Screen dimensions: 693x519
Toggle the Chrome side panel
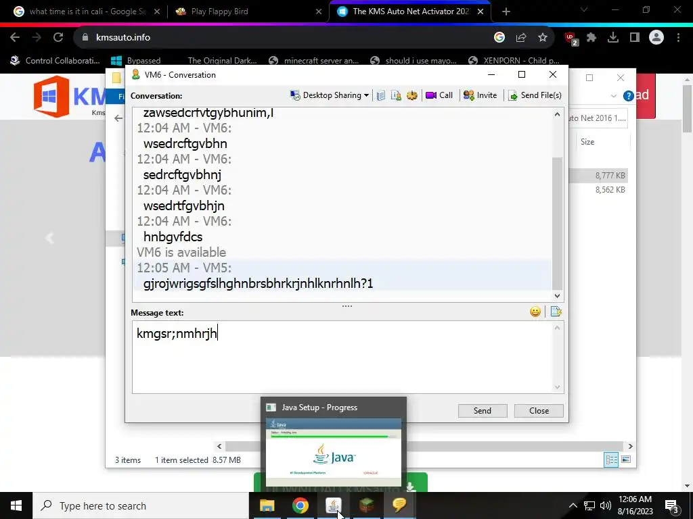click(x=635, y=38)
